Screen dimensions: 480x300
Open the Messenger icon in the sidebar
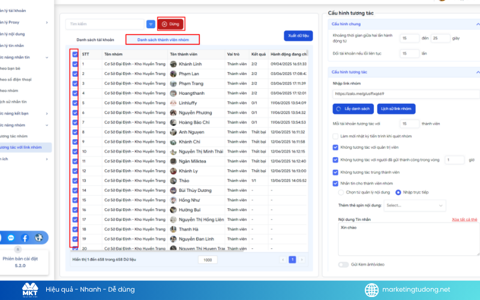[x=11, y=238]
